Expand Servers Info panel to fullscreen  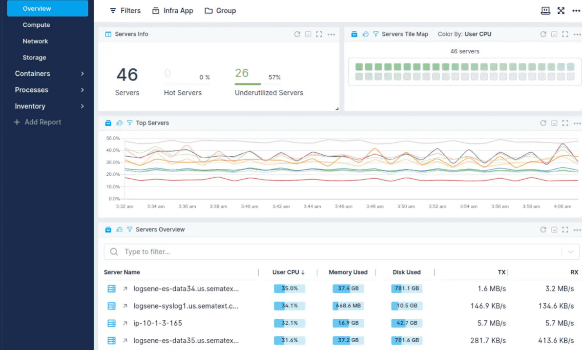tap(319, 34)
